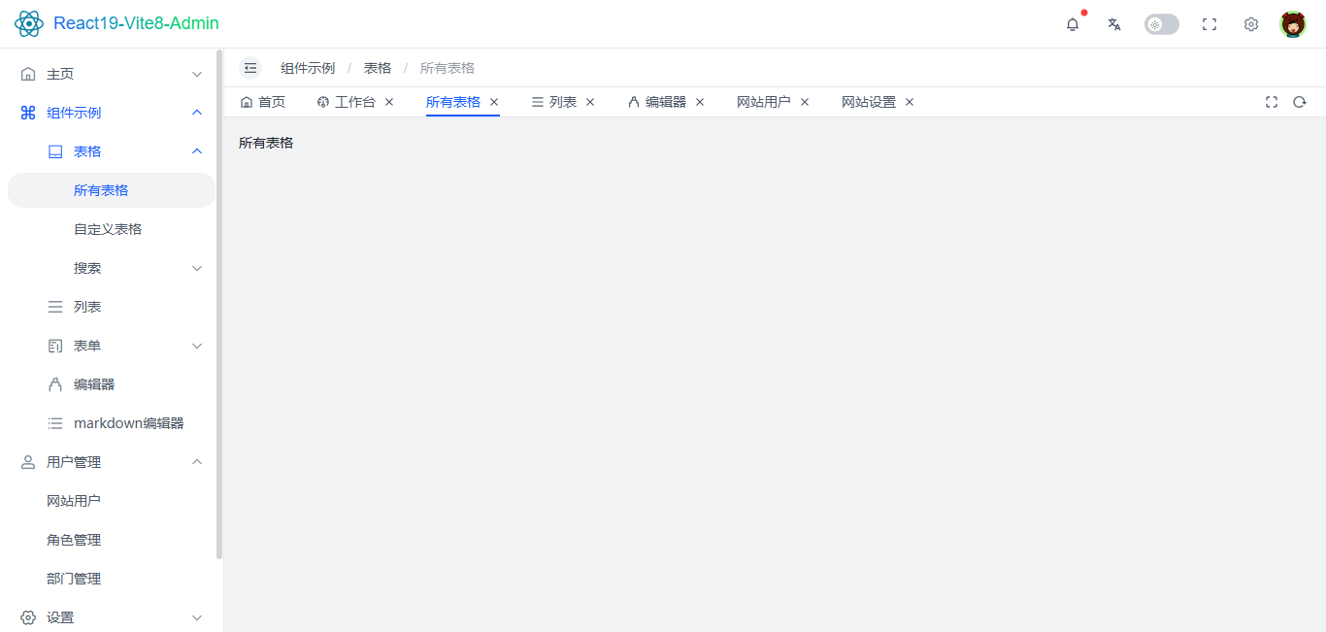Expand the 设置 menu chevron
1326x632 pixels.
197,617
